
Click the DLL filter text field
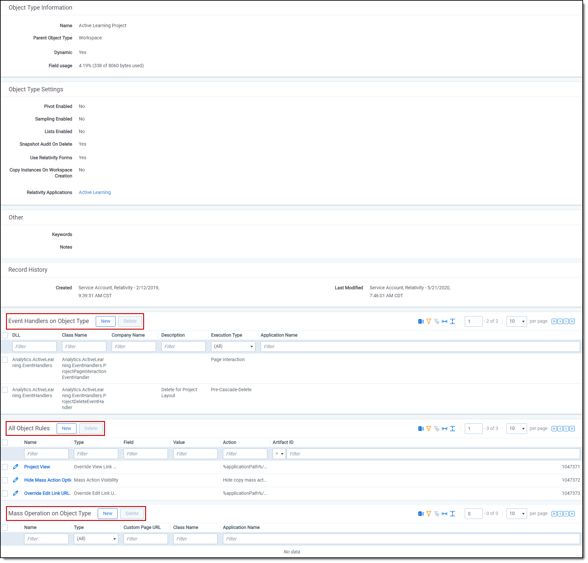tap(34, 347)
